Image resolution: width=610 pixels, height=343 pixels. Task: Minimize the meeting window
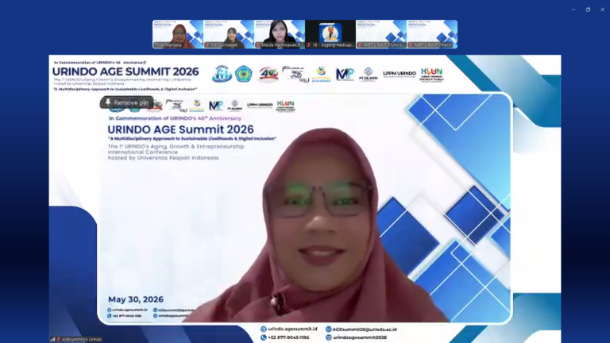coord(573,10)
